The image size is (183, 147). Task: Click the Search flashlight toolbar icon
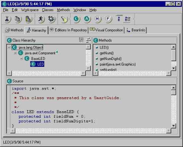(64, 19)
